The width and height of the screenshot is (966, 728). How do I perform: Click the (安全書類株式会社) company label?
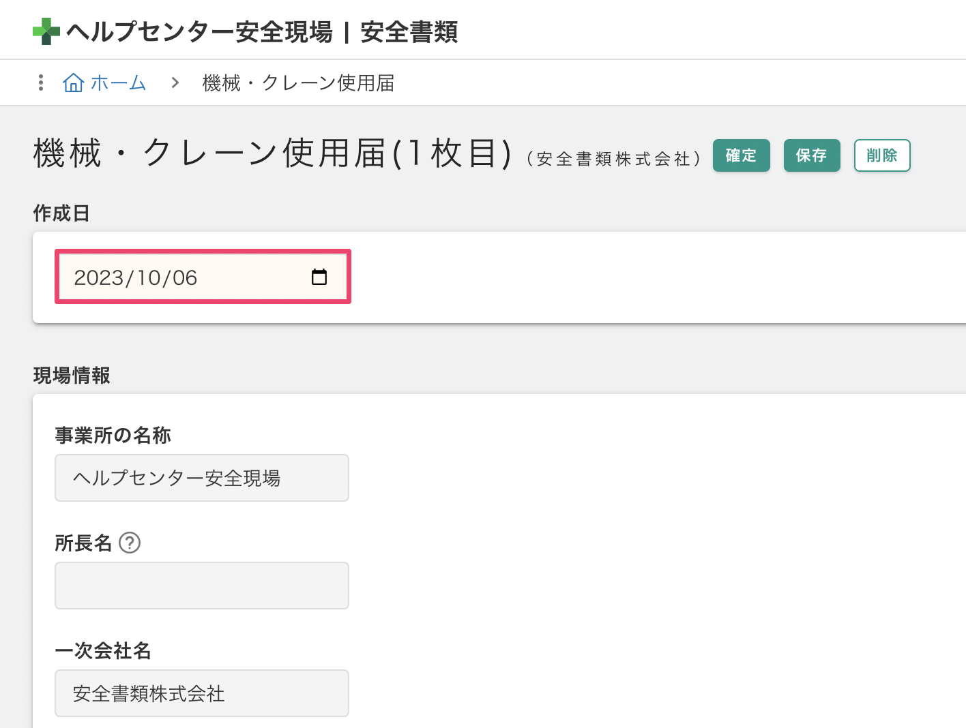coord(613,159)
